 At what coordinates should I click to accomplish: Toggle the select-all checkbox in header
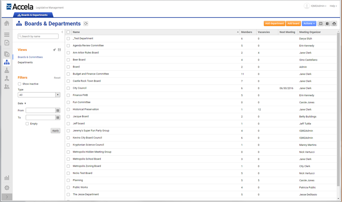68,32
